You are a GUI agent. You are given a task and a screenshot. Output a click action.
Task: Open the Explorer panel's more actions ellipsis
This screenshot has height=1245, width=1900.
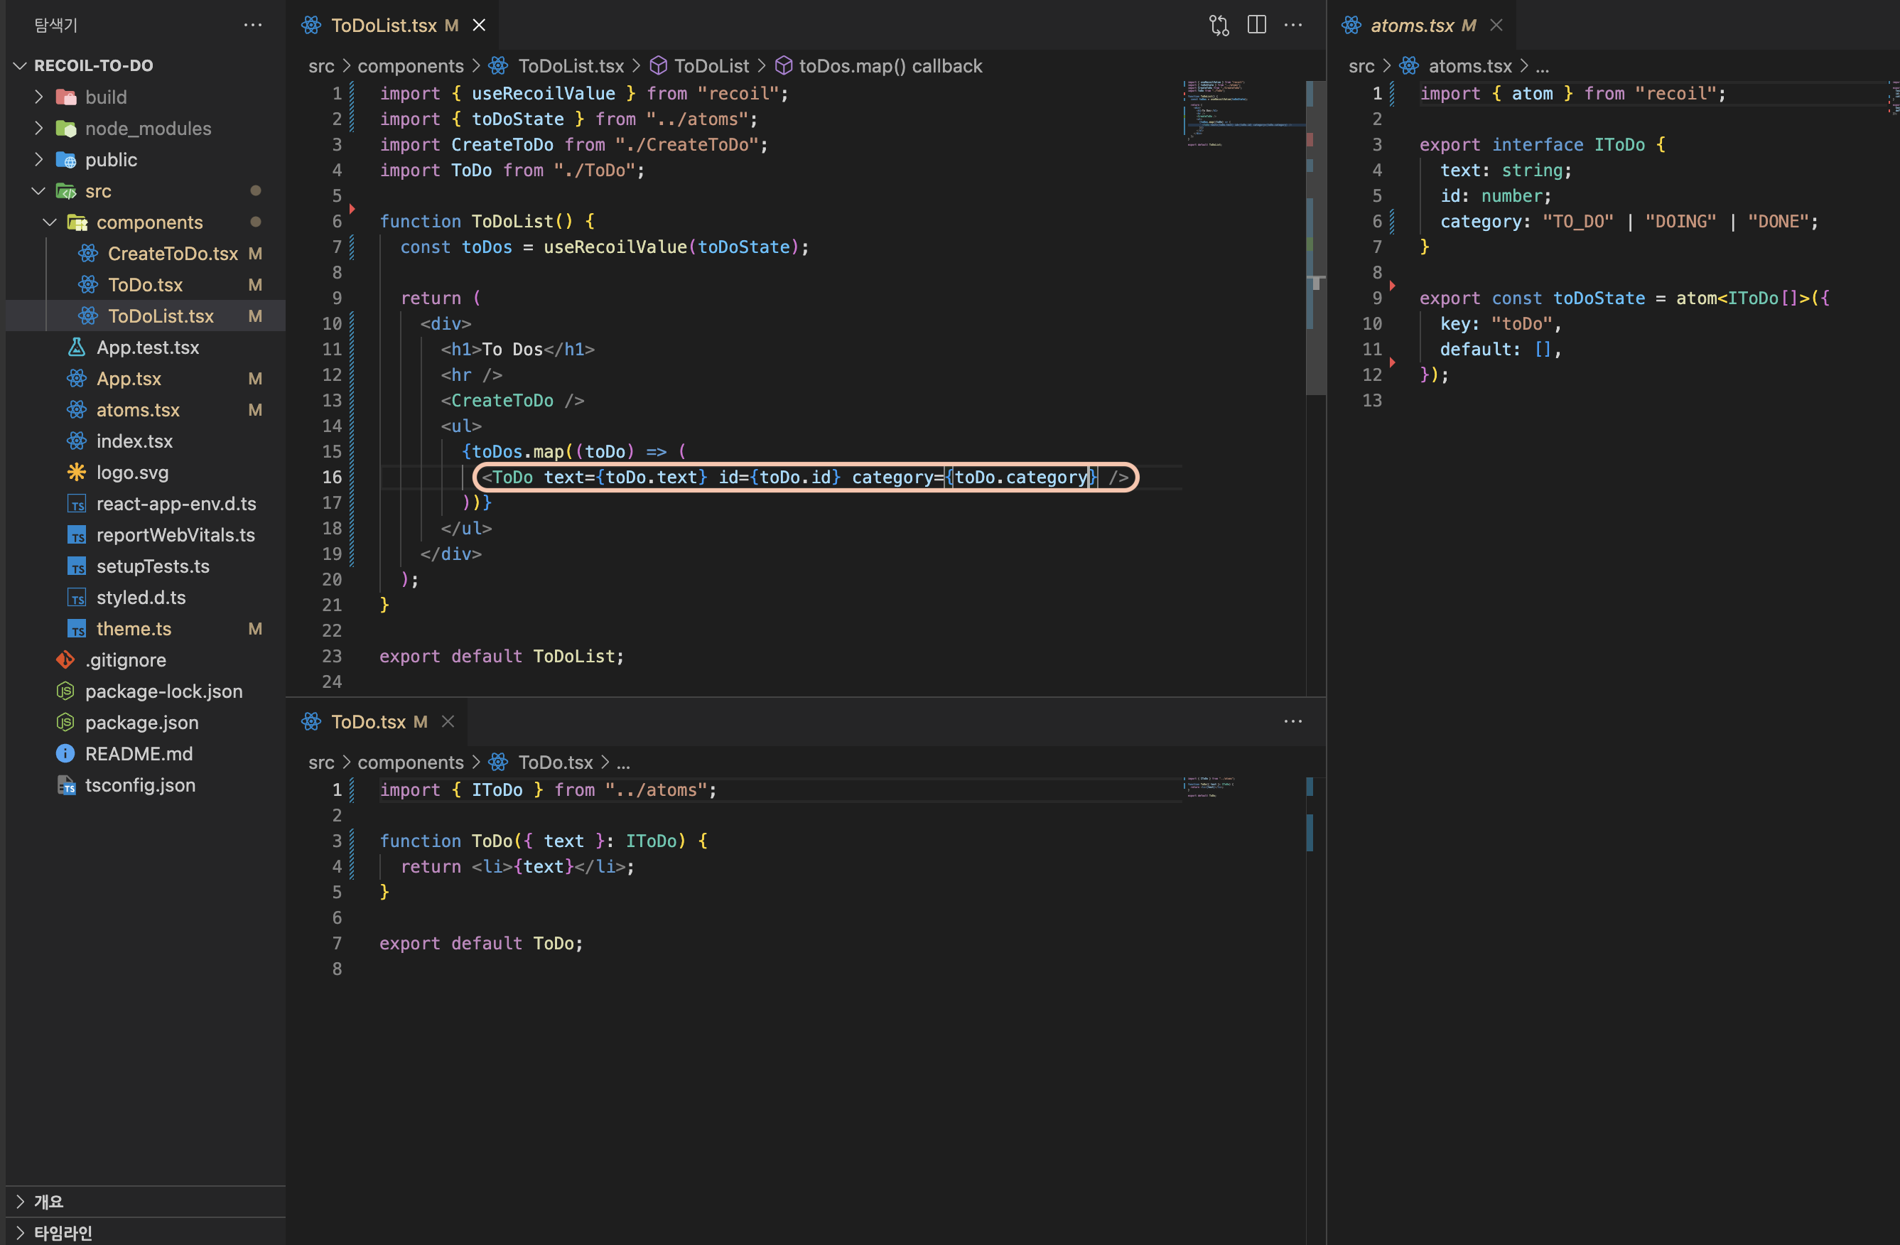(253, 26)
